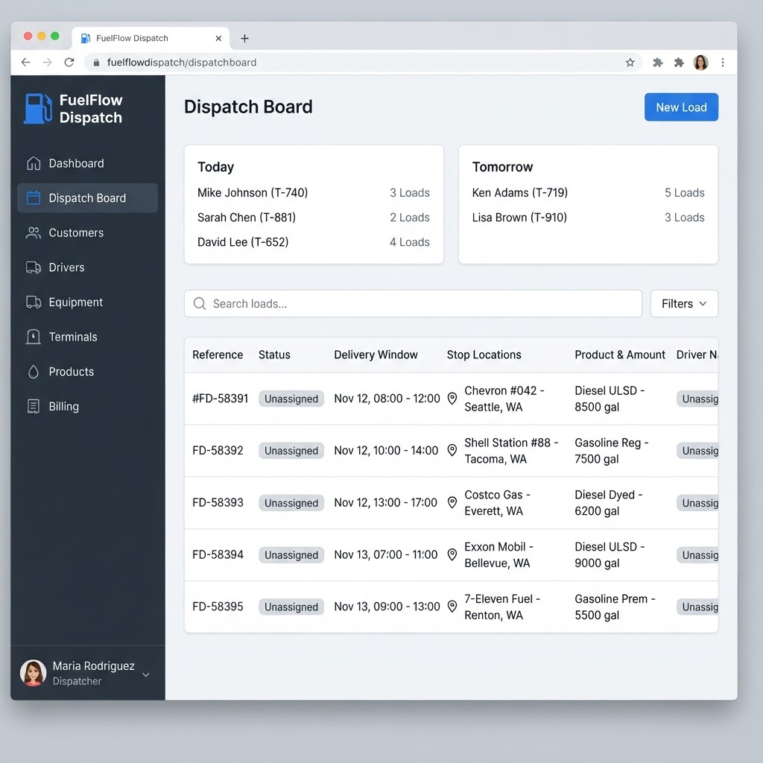Open the Drivers truck icon
The height and width of the screenshot is (763, 763).
[x=34, y=267]
